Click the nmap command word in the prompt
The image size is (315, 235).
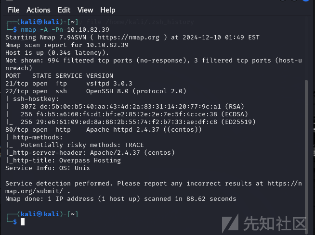(28, 30)
